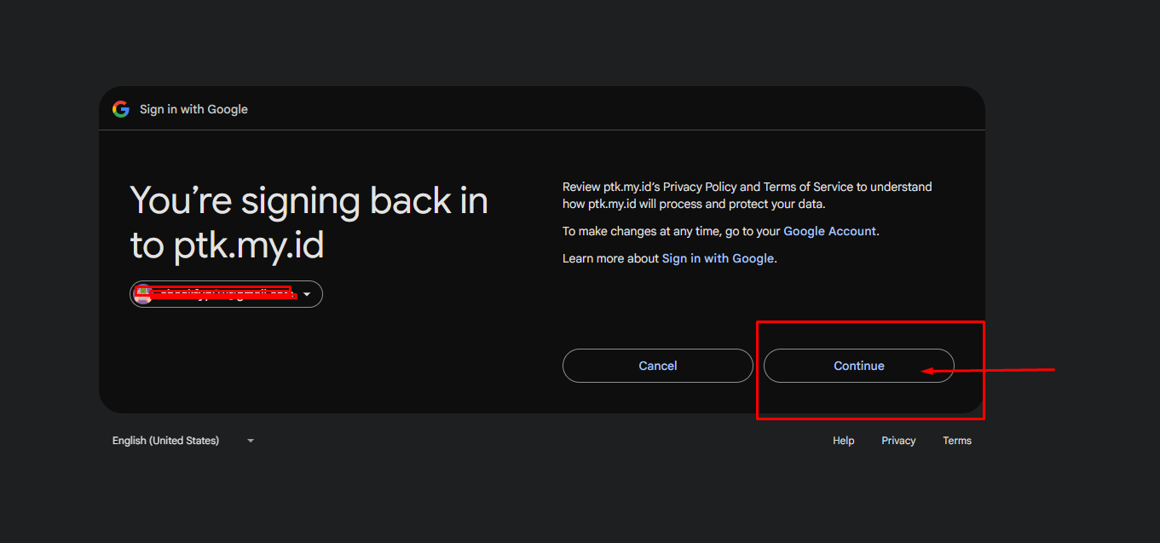Click the "Review ptk.my.id's Privacy Policy" paragraph
Viewport: 1160px width, 543px height.
coord(747,195)
